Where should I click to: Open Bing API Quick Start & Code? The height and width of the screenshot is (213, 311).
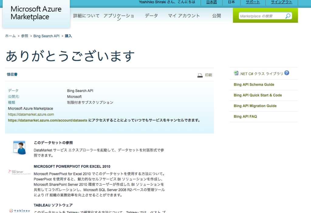coord(258,95)
